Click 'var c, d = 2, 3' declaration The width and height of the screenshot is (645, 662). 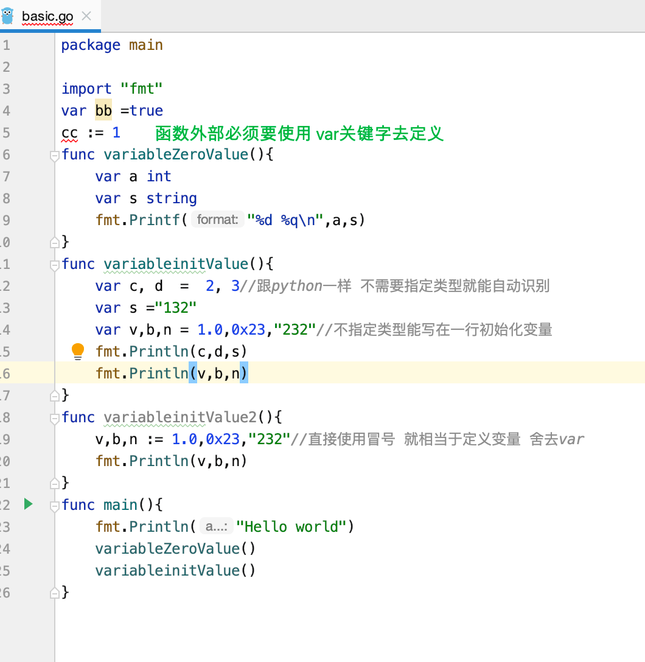pyautogui.click(x=167, y=286)
